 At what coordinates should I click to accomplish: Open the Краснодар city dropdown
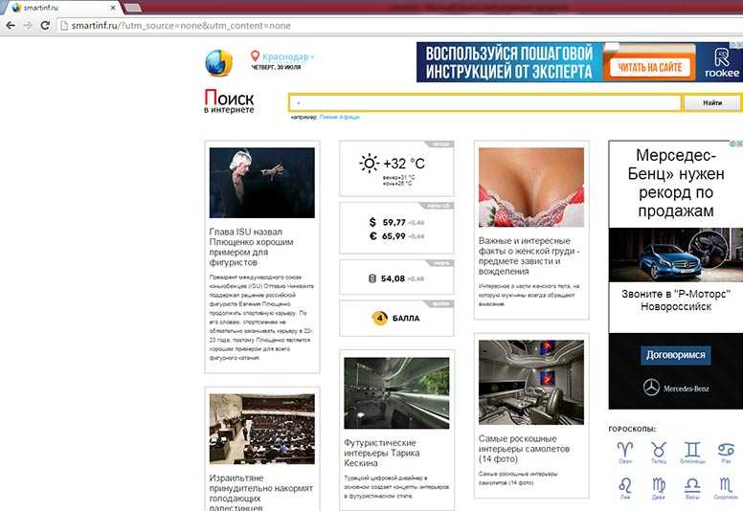[287, 56]
